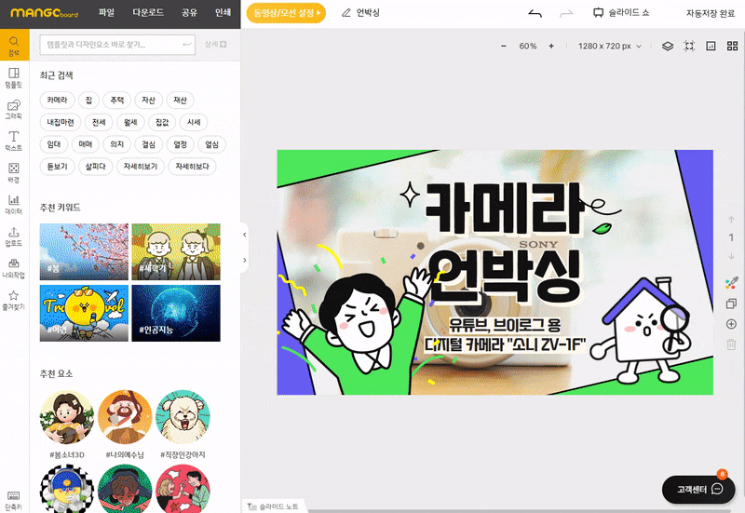745x513 pixels.
Task: Open the 인쇄 print menu
Action: pyautogui.click(x=223, y=13)
